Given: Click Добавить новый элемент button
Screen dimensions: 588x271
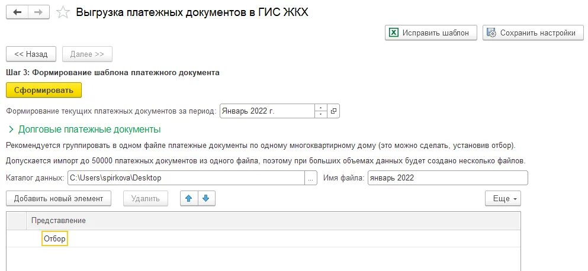Looking at the screenshot, I should click(x=59, y=199).
